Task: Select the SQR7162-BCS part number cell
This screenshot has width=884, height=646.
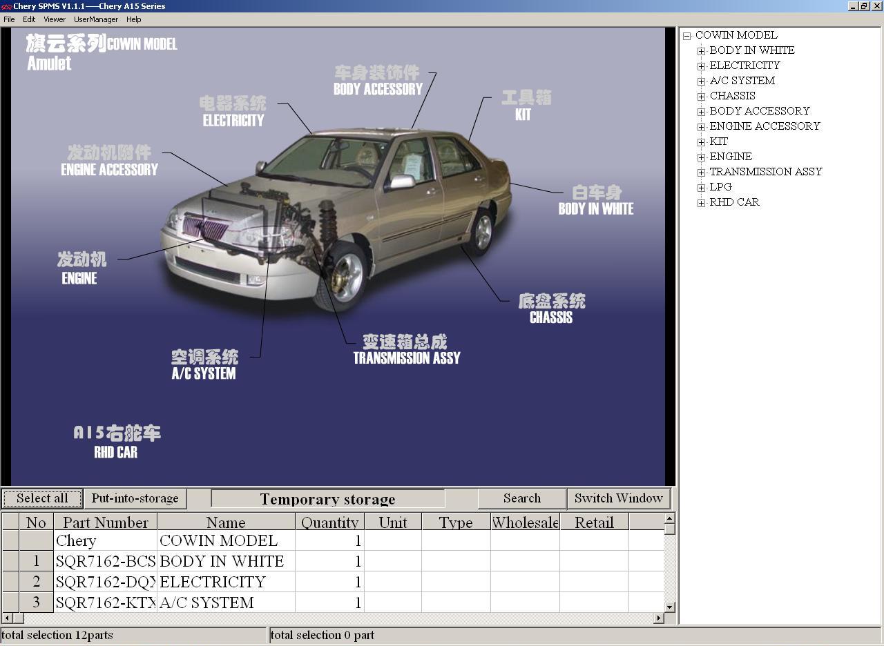Action: pyautogui.click(x=106, y=561)
